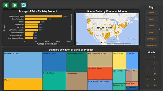Select the iPhone bar in chart
Image resolution: width=163 pixels, height=91 pixels.
point(32,22)
